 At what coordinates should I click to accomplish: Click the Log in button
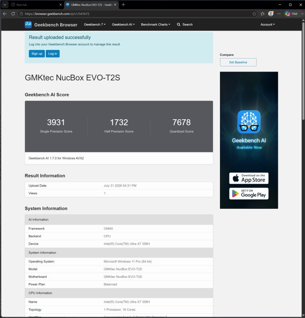point(53,54)
